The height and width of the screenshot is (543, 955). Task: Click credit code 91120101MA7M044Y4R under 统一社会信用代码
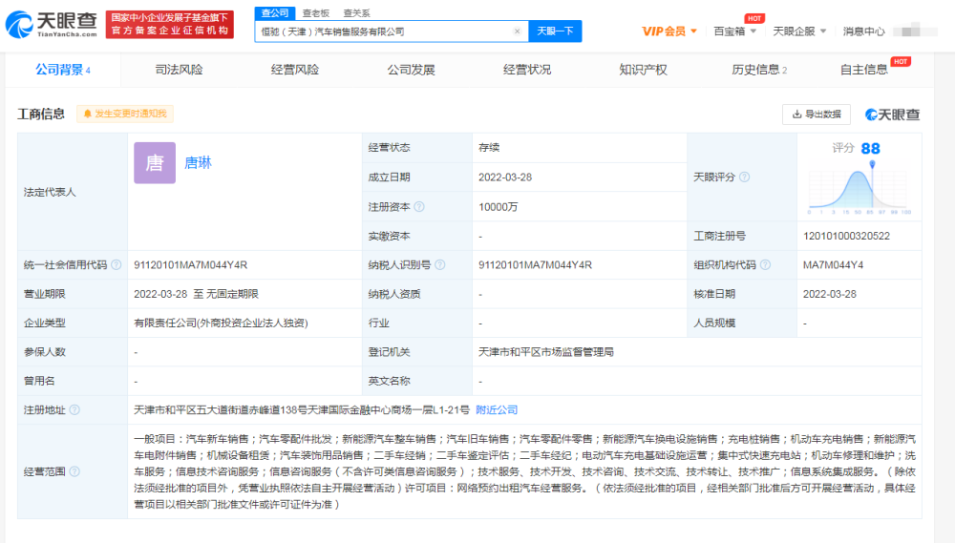pos(191,264)
